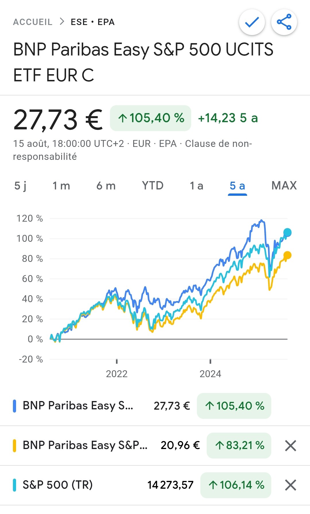Viewport: 310px width, 514px height.
Task: Click the yellow endpoint dot on chart
Action: click(287, 255)
